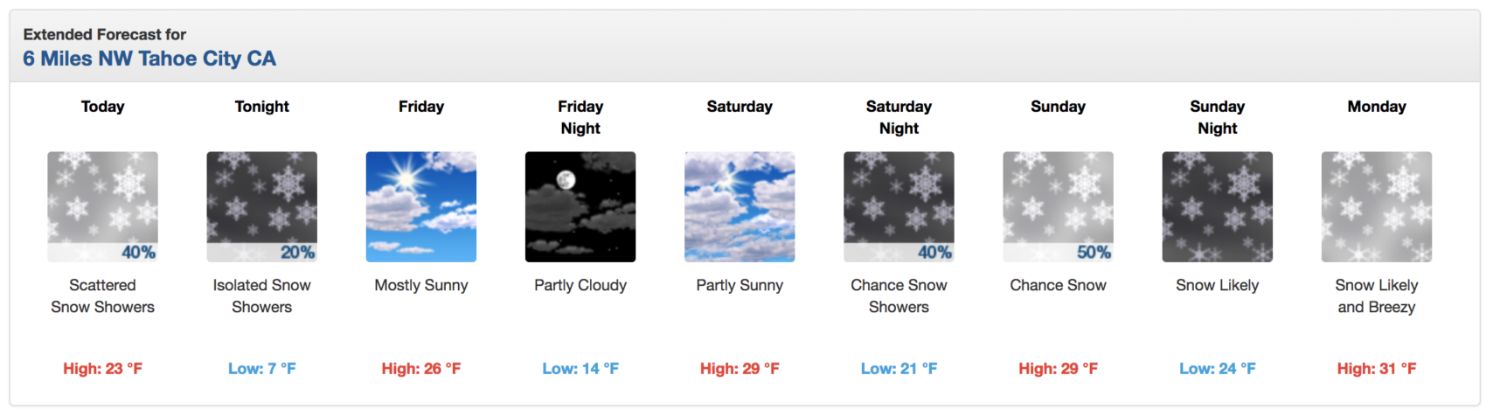Click the Today high of 23 °F
Image resolution: width=1486 pixels, height=410 pixels.
pyautogui.click(x=102, y=369)
